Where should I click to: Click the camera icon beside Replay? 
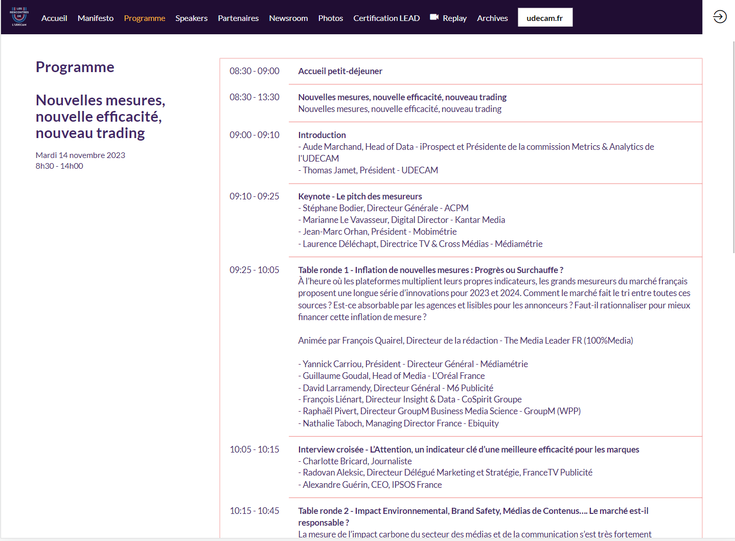[x=434, y=17]
